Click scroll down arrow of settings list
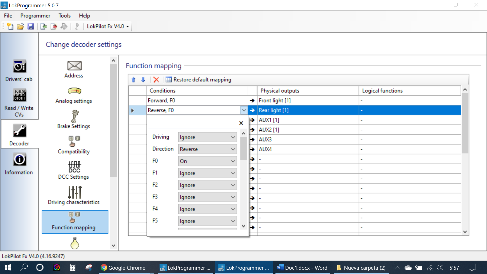487x274 pixels. (x=113, y=246)
